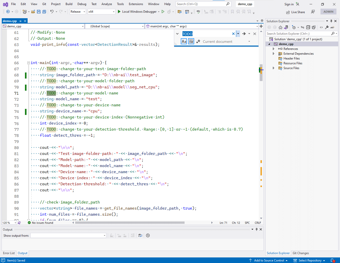Open the Properties wrench icon in Solution Explorer
The width and height of the screenshot is (340, 263).
tap(327, 27)
